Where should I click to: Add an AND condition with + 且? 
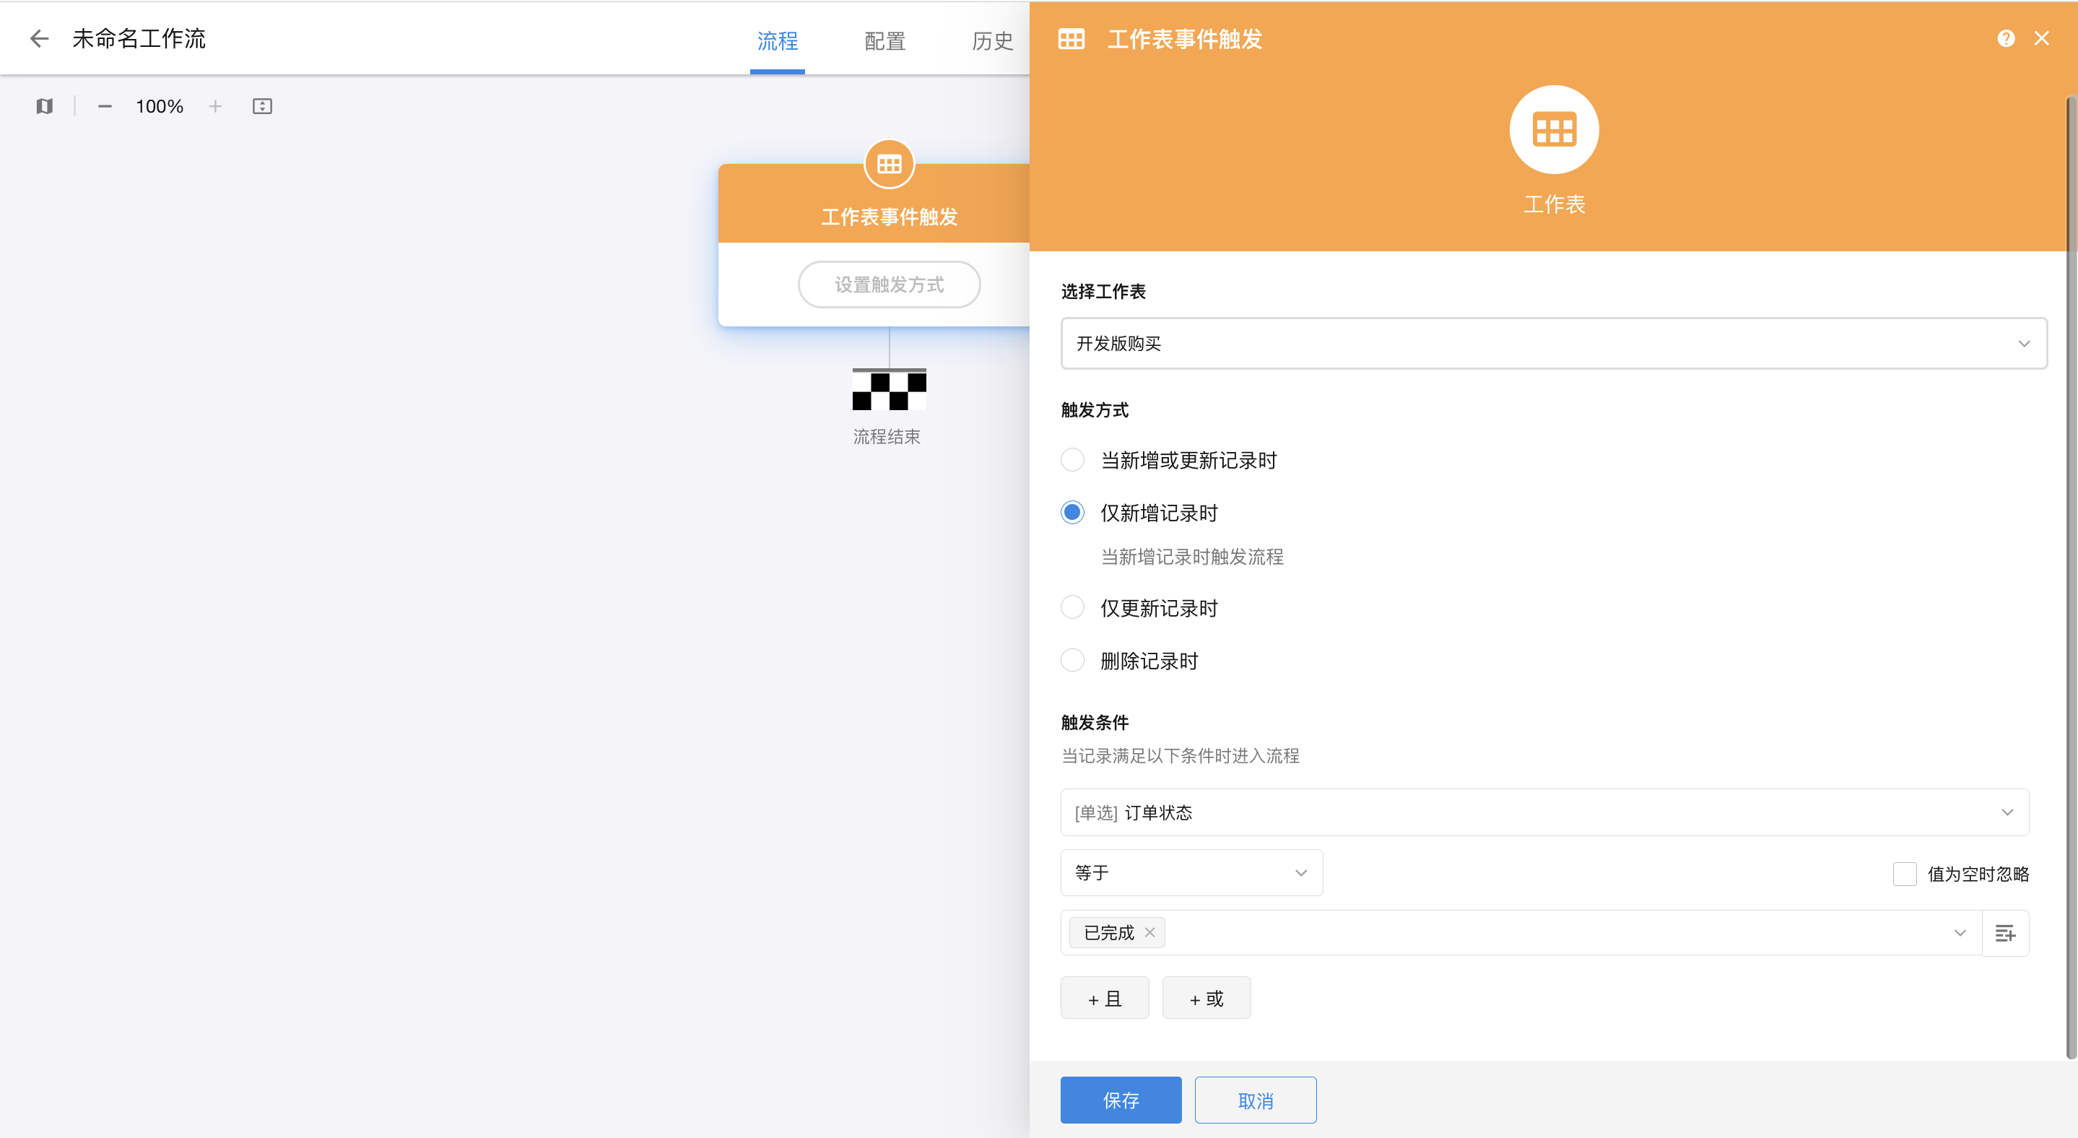(x=1104, y=999)
